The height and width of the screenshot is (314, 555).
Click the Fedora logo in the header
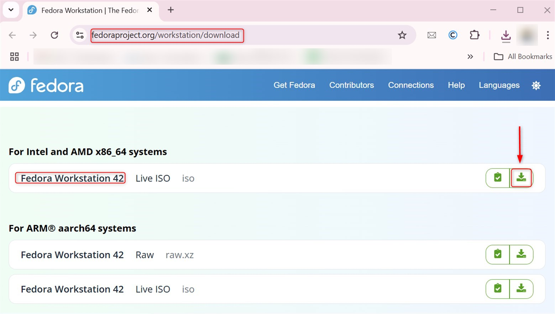coord(46,85)
